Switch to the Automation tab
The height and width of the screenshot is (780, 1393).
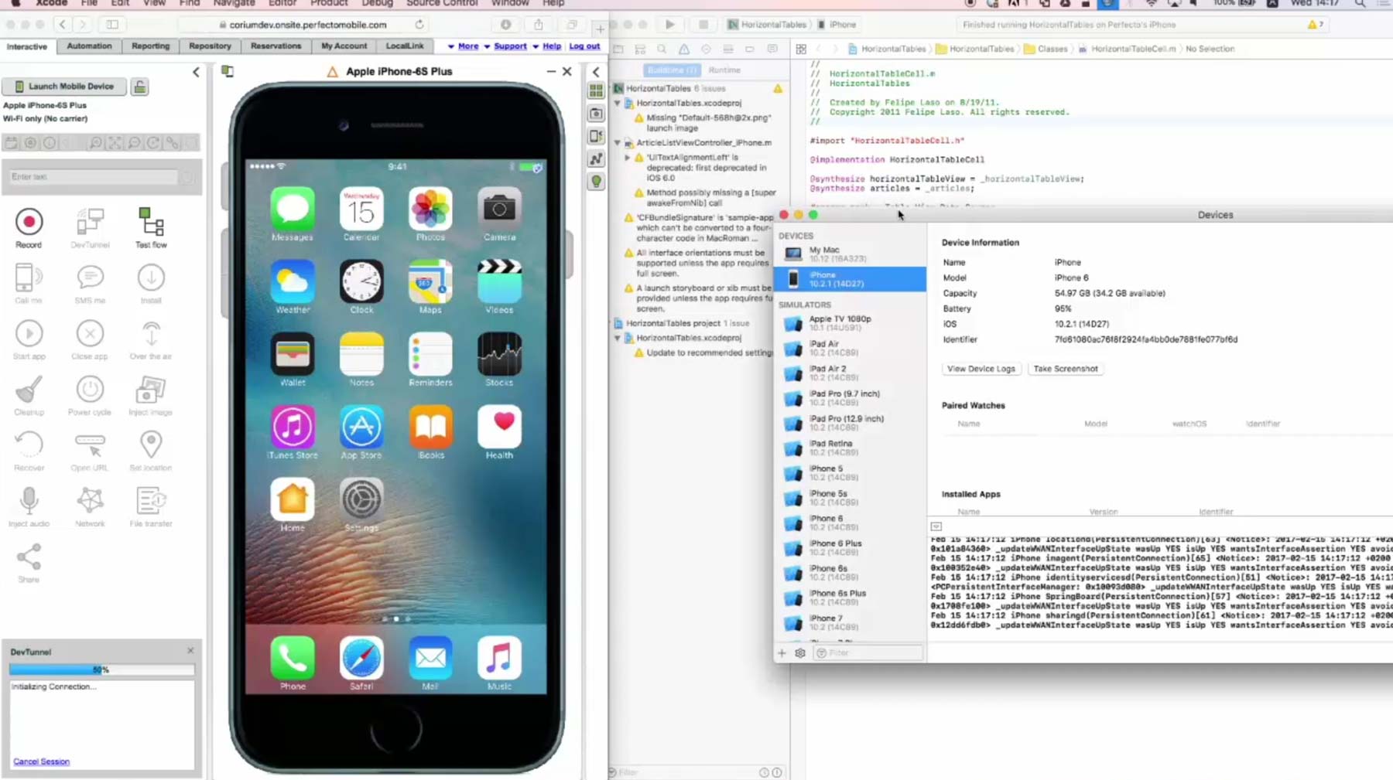(x=89, y=46)
